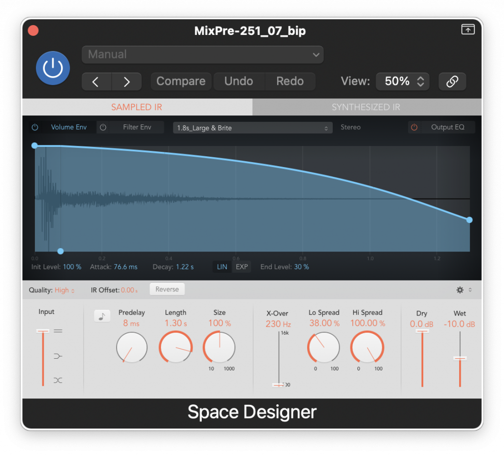Click the X-Over frequency slider
The image size is (504, 455).
pos(279,359)
